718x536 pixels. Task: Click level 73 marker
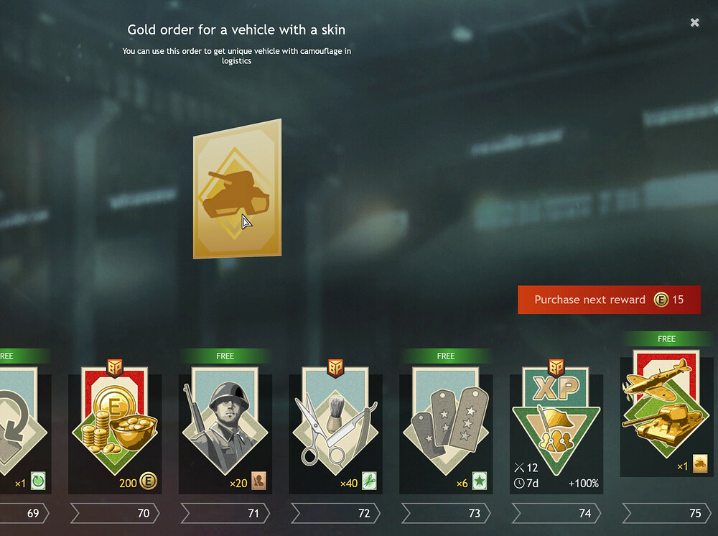[446, 513]
